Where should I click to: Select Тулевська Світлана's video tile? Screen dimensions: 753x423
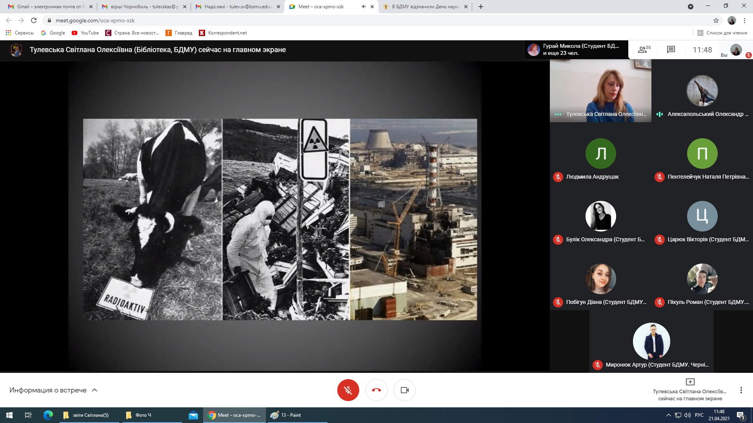[x=600, y=90]
